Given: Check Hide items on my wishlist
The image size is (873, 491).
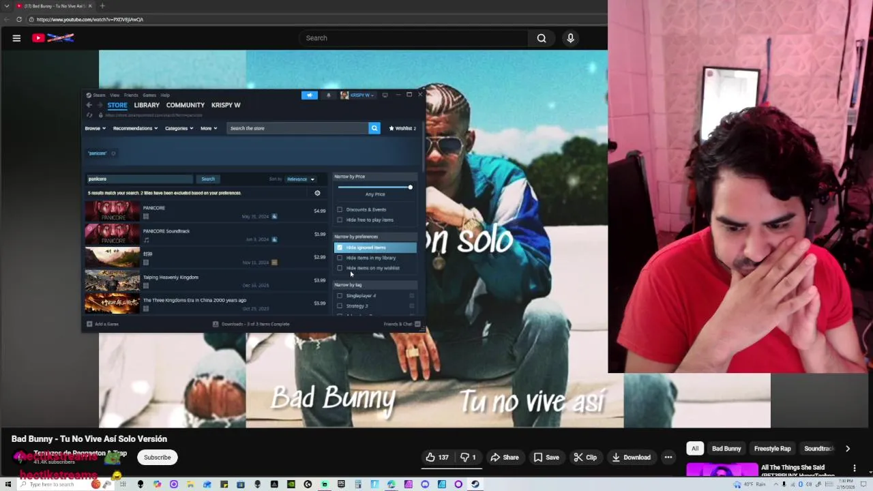Looking at the screenshot, I should pos(340,268).
